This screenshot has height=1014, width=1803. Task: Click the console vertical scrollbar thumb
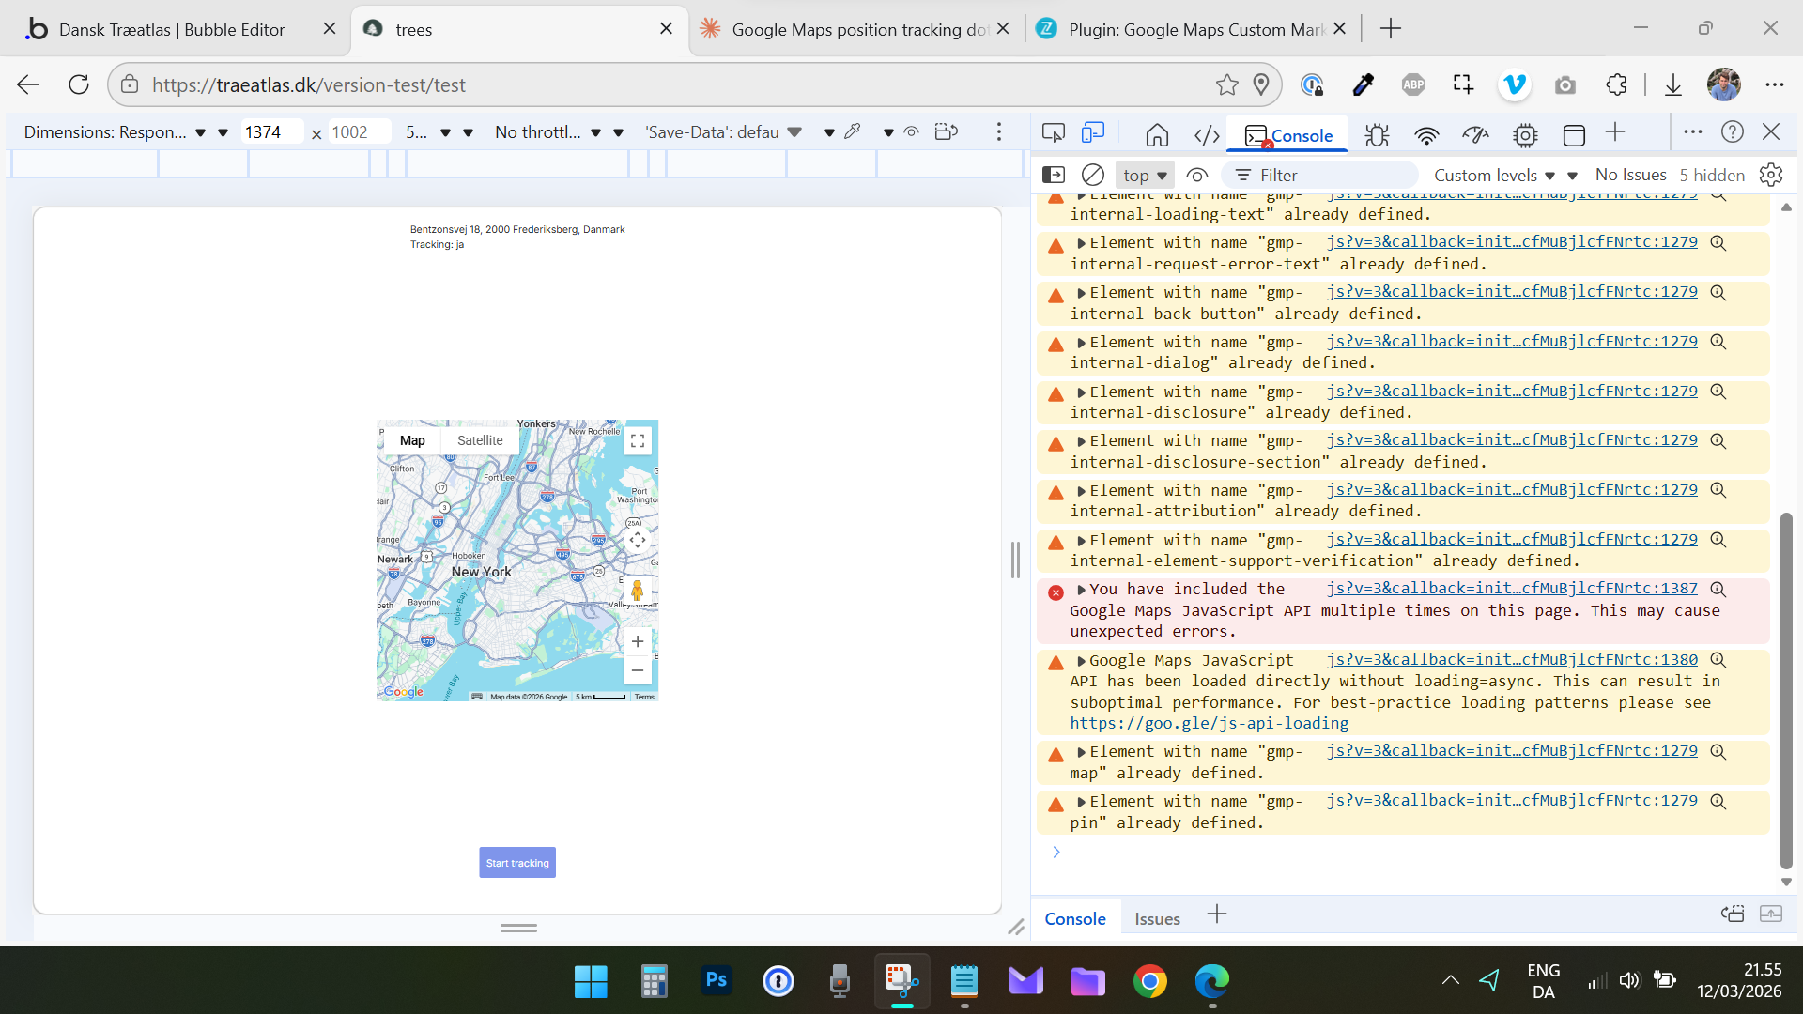(1786, 690)
